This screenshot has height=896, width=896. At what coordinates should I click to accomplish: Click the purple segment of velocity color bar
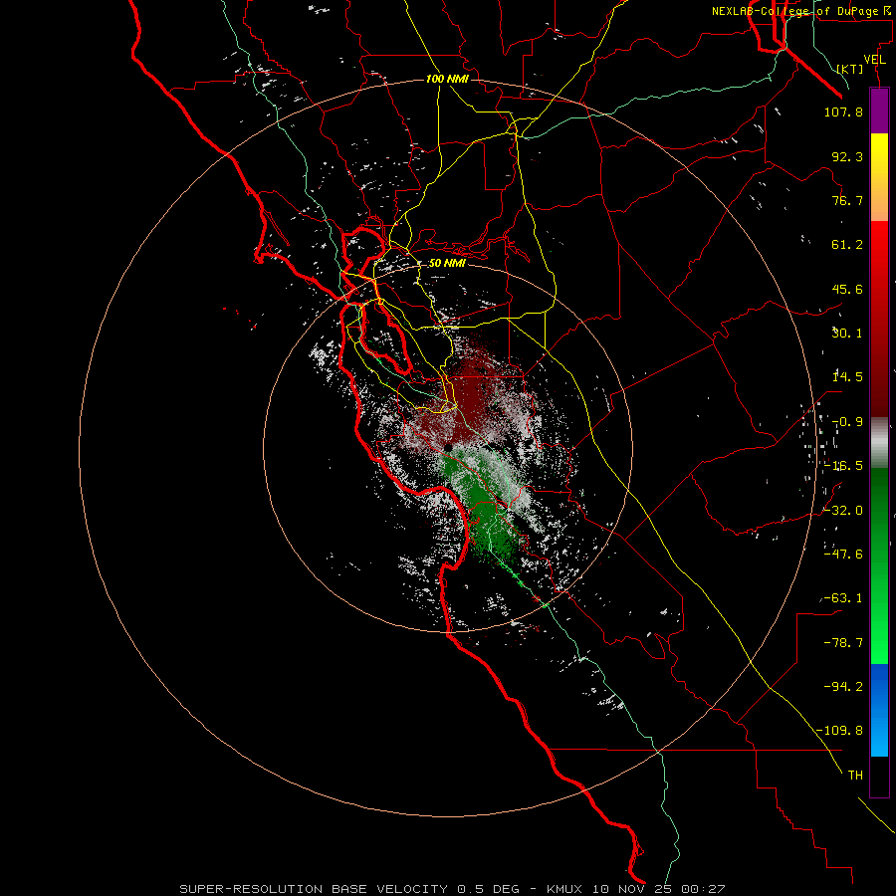point(879,112)
